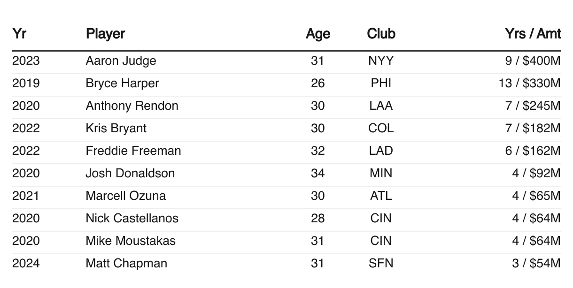Select Matt Chapman in the table
The height and width of the screenshot is (288, 573).
pos(126,264)
